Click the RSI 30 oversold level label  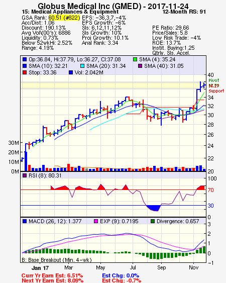[x=210, y=206]
